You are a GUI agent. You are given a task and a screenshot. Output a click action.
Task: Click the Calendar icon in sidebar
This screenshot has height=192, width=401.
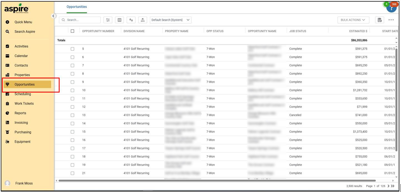click(x=7, y=56)
